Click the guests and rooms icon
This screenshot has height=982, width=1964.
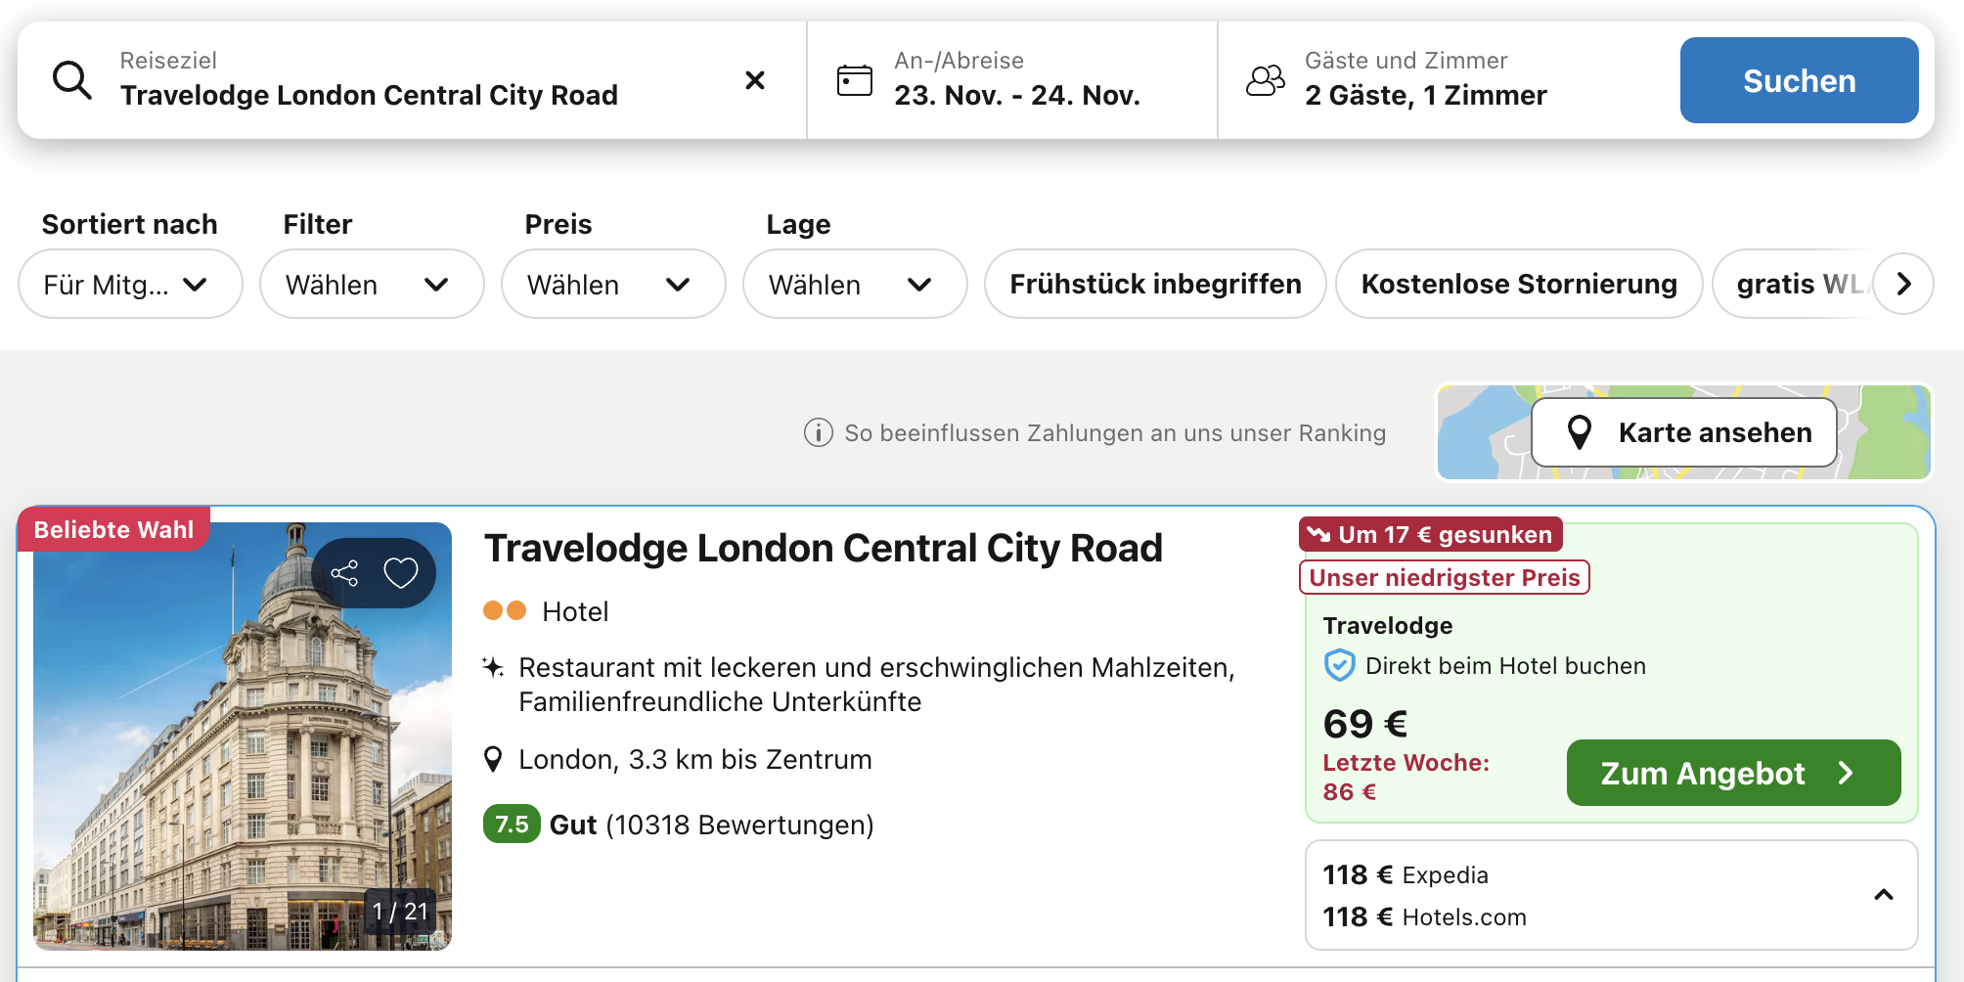pos(1265,80)
